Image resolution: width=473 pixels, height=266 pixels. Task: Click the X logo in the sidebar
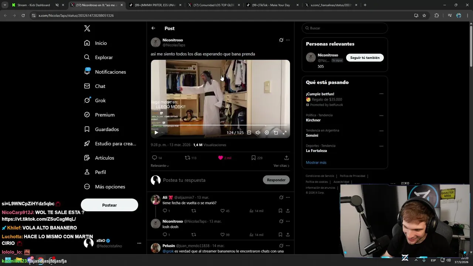coord(87,28)
